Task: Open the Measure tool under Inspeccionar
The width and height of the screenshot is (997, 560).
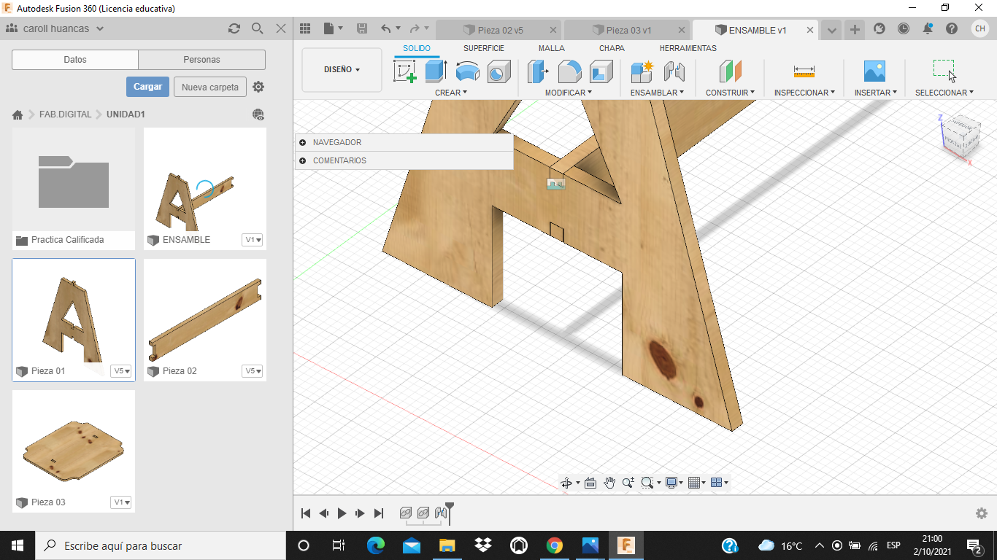Action: 804,71
